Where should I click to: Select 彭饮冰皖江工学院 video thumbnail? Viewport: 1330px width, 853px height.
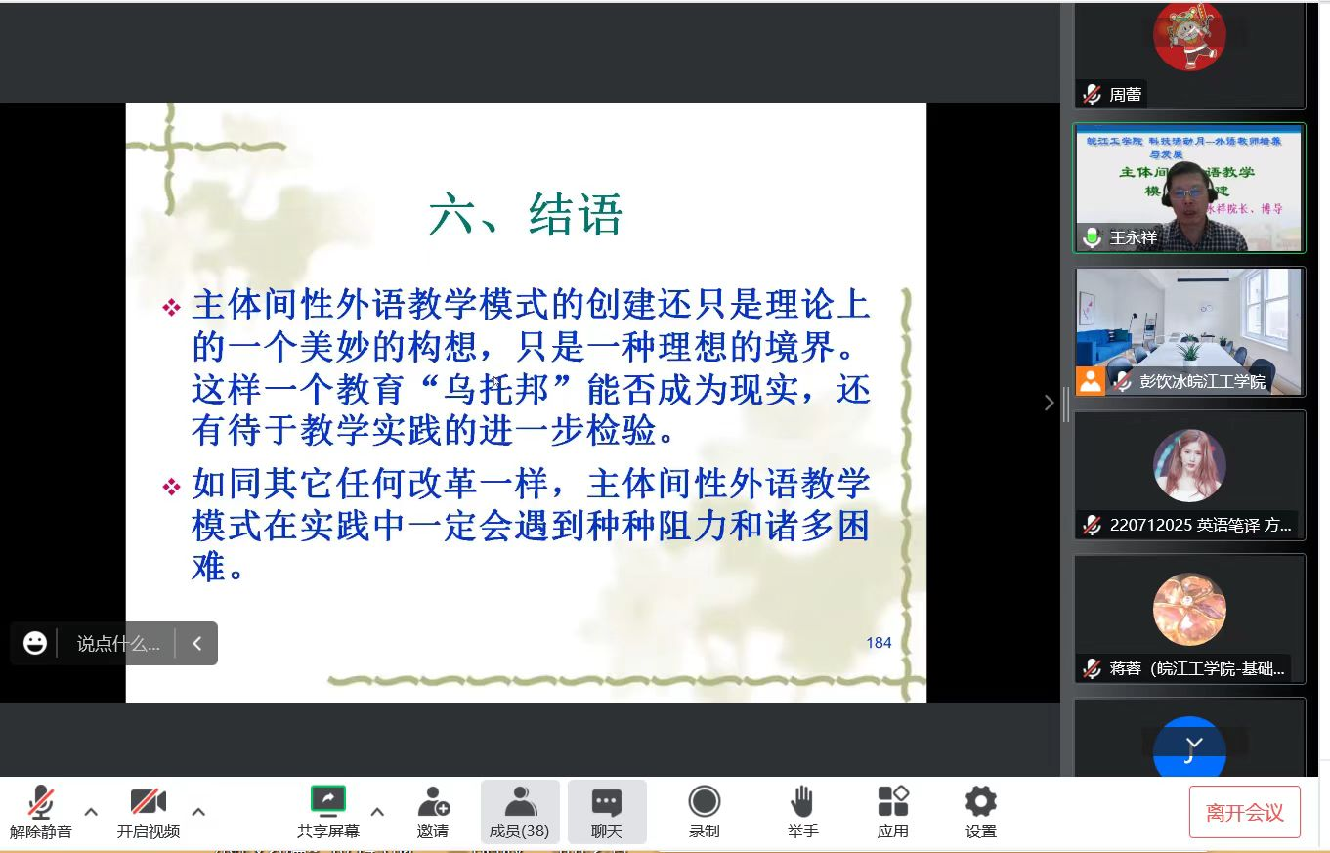pyautogui.click(x=1189, y=332)
